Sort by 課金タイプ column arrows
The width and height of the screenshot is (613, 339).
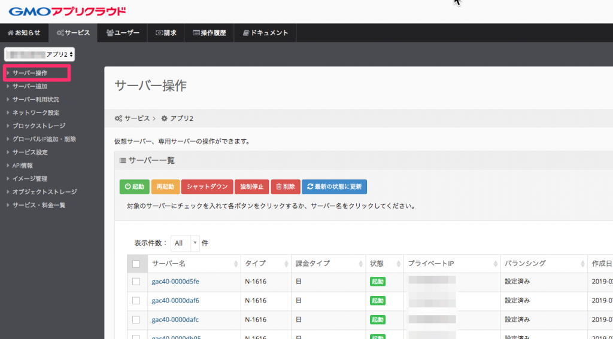[360, 264]
